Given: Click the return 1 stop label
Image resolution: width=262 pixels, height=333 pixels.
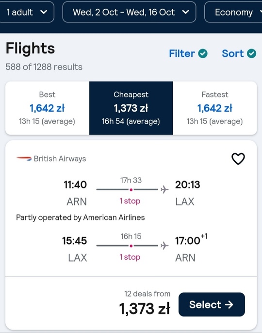Looking at the screenshot, I should (130, 257).
